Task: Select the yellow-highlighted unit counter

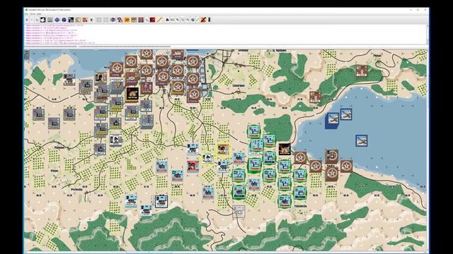Action: 207,158
